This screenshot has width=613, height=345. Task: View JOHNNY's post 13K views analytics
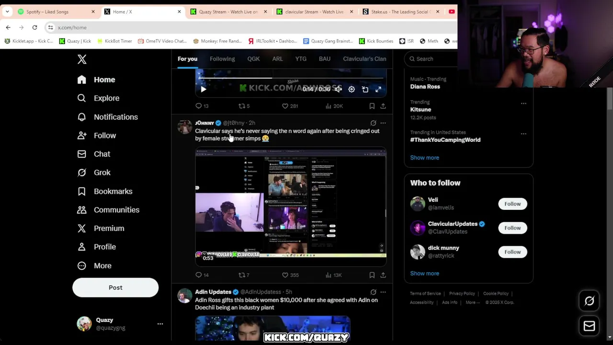point(333,275)
